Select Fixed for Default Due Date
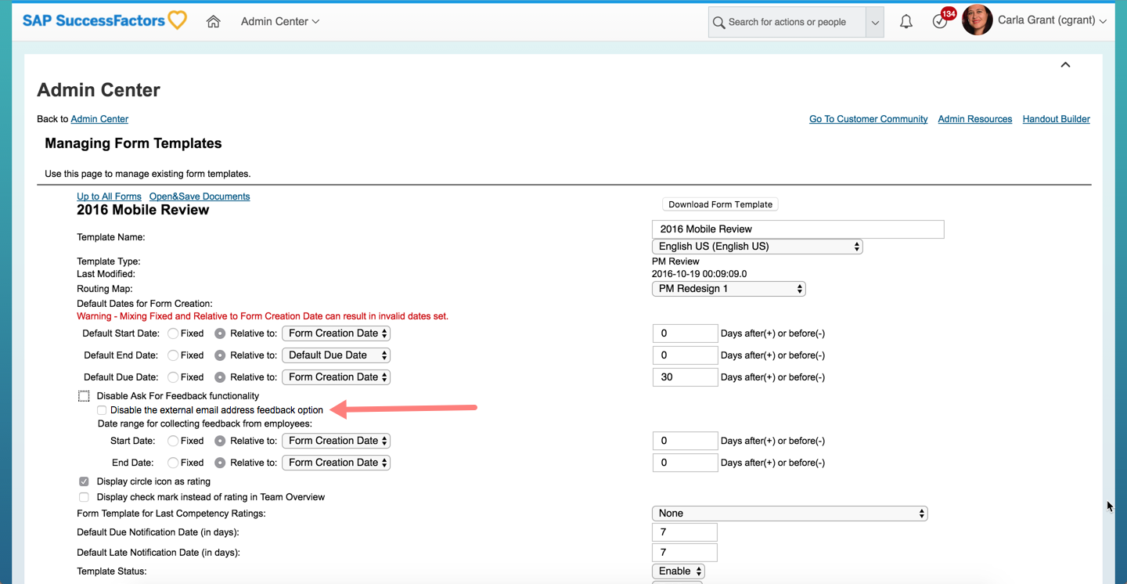 click(x=173, y=377)
